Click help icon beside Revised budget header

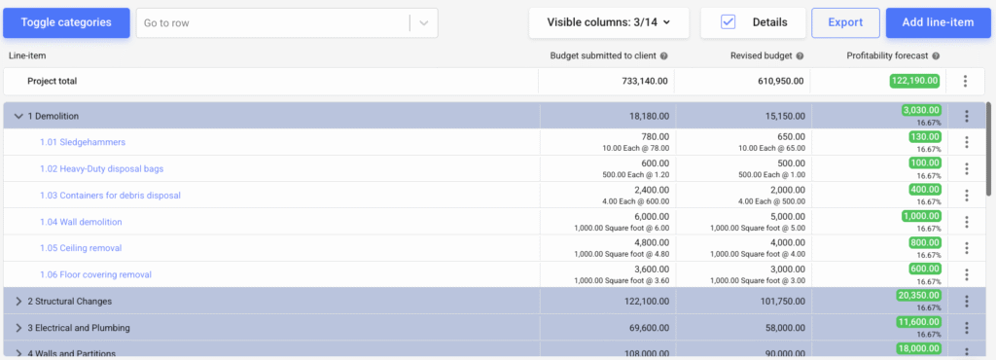[800, 55]
